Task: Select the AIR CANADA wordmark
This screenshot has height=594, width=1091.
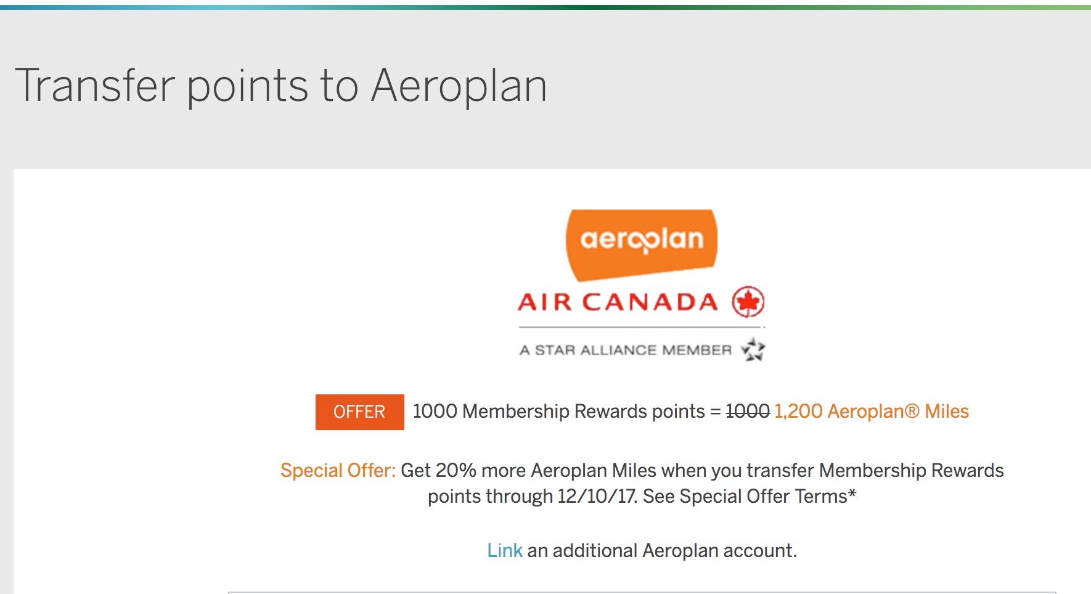Action: 618,302
